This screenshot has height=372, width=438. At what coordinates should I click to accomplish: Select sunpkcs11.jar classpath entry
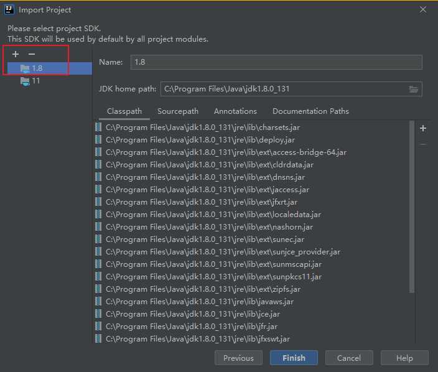pyautogui.click(x=251, y=277)
